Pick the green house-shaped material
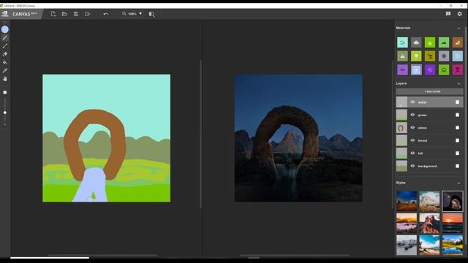The image size is (468, 263). click(444, 70)
